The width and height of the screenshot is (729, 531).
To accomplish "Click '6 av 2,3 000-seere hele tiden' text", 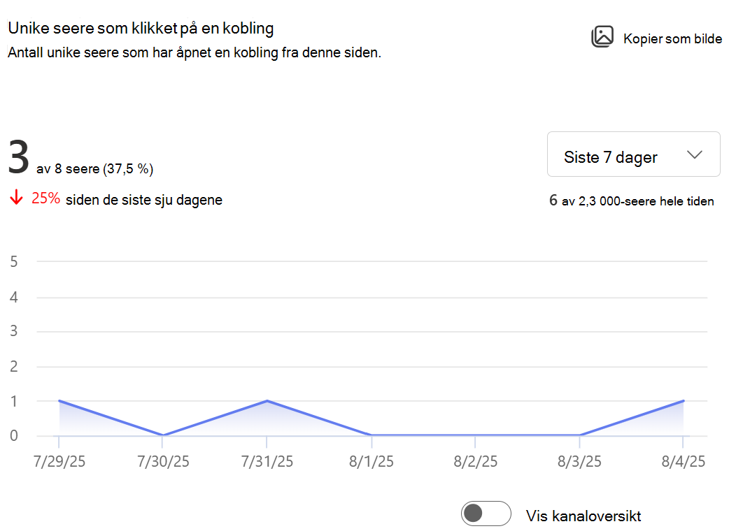I will [x=631, y=201].
